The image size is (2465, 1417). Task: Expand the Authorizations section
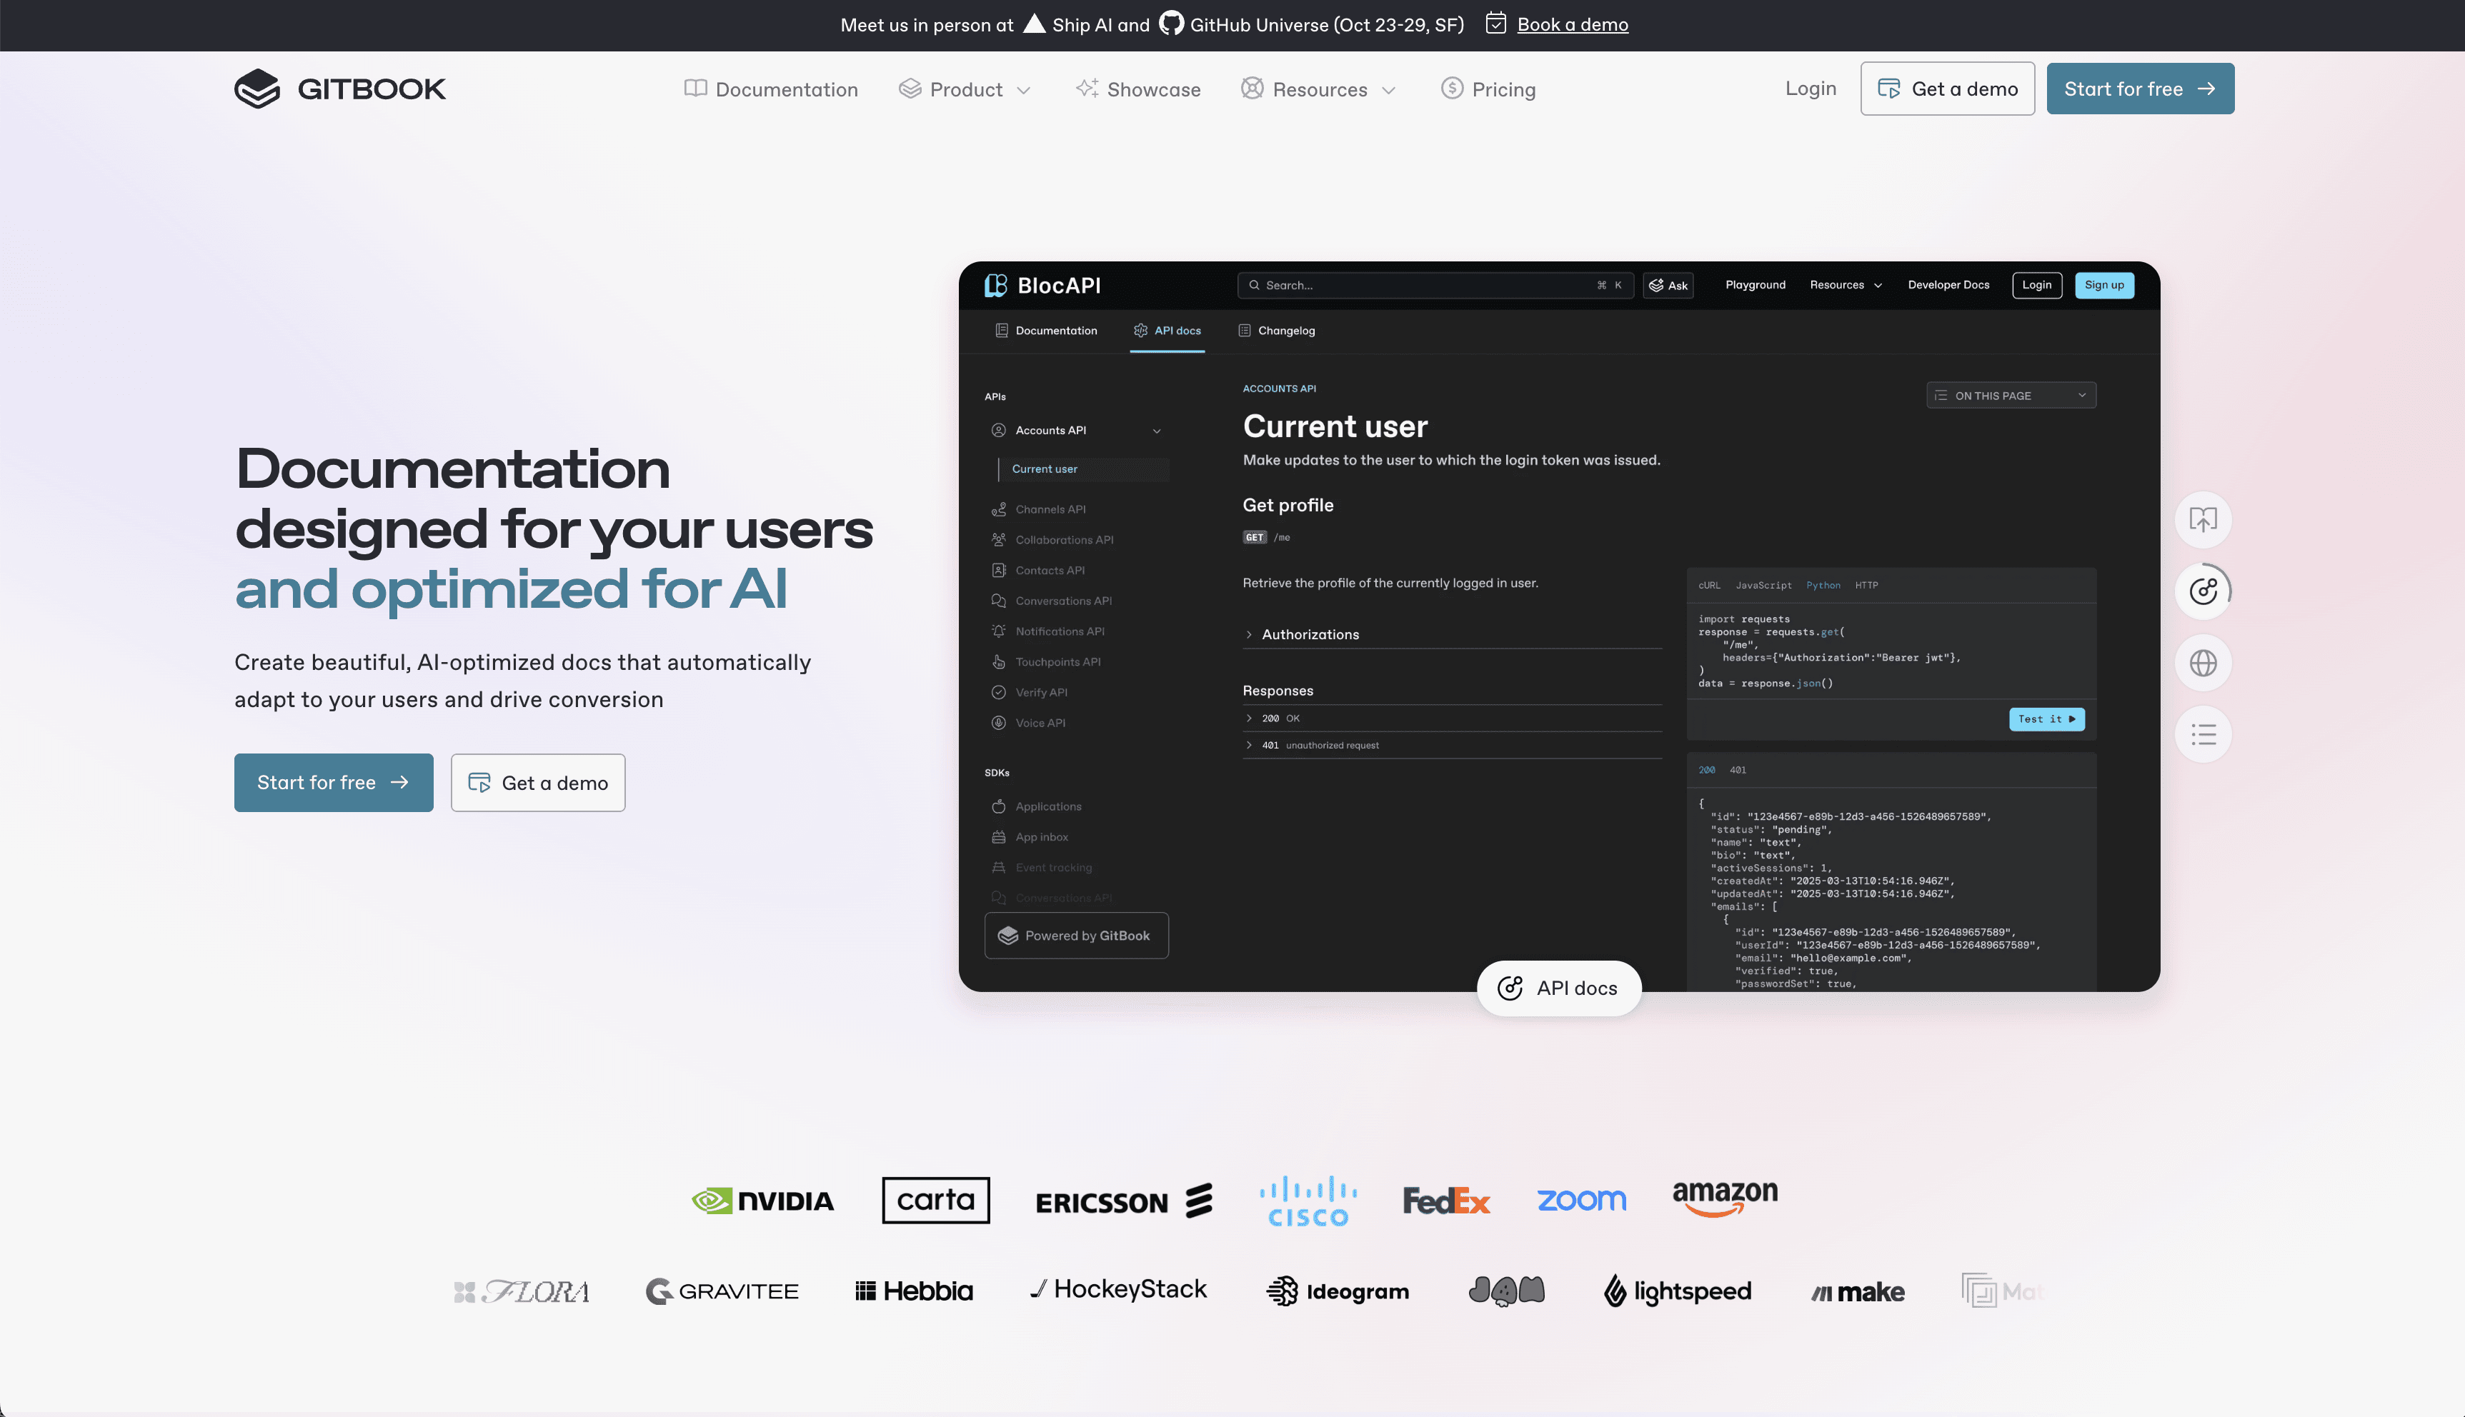tap(1310, 634)
